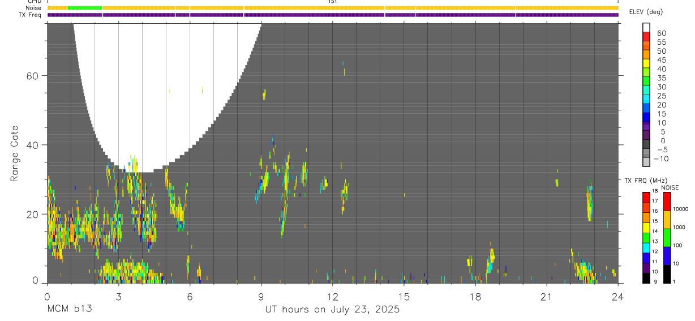Click the '21' tick on UT hours axis
Screen dimensions: 695x321
pos(546,297)
